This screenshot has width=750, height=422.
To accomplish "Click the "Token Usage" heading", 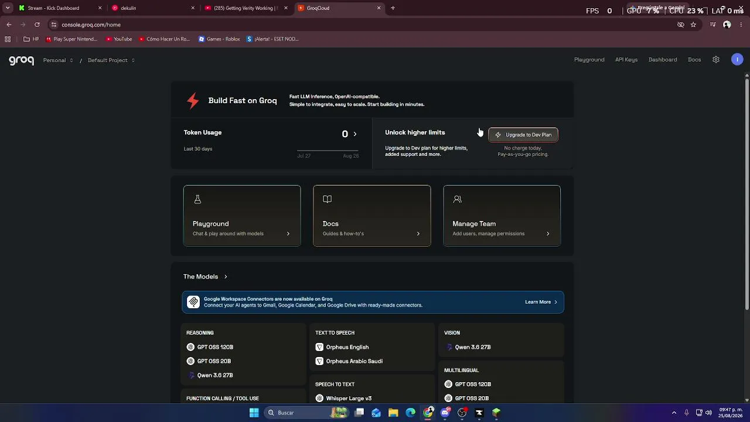I will pos(203,132).
